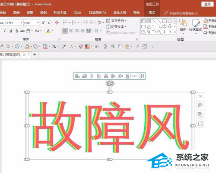Click the Italic formatting button

click(x=5, y=31)
